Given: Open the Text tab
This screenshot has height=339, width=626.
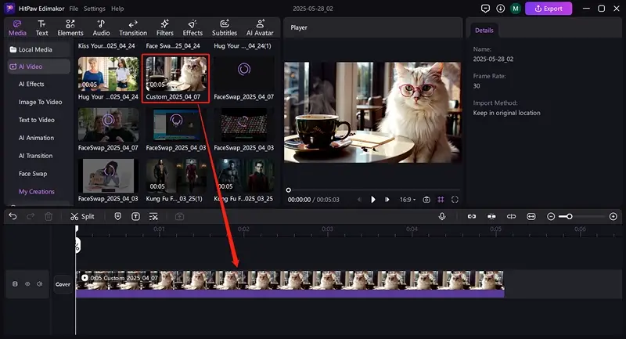Looking at the screenshot, I should click(x=41, y=28).
